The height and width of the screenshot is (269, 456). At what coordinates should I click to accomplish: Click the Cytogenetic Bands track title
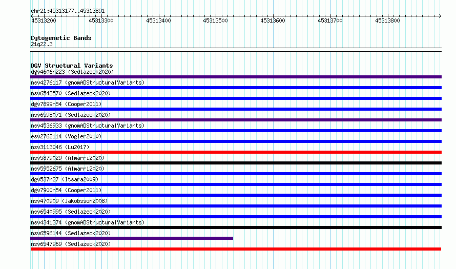[61, 38]
